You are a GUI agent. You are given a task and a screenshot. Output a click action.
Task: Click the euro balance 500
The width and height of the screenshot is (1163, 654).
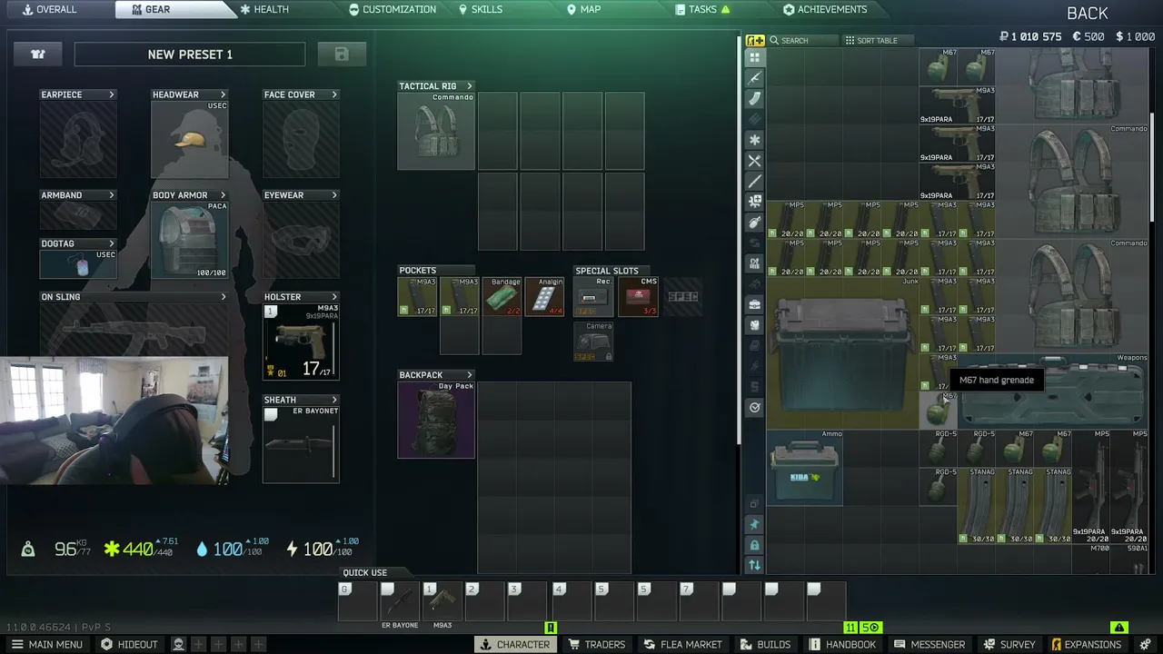1088,37
